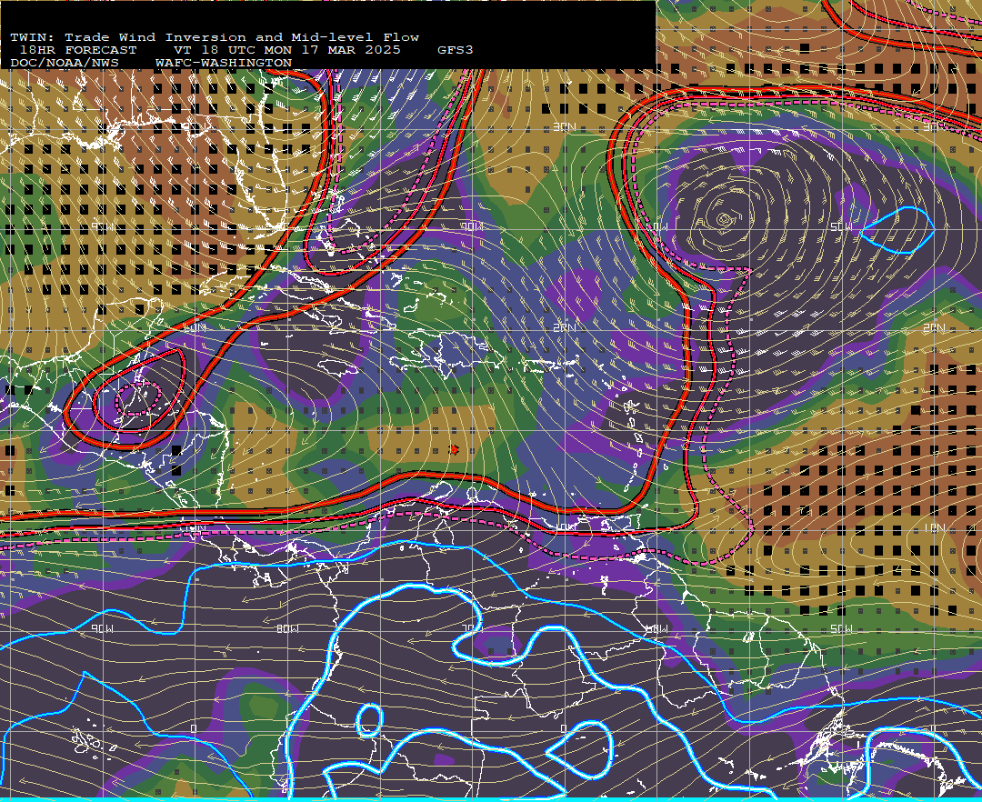
Task: Click the 90W label over the Gulf of Mexico
Action: coord(103,226)
